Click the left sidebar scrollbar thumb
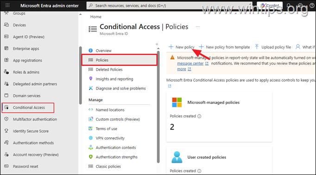 tap(81, 75)
